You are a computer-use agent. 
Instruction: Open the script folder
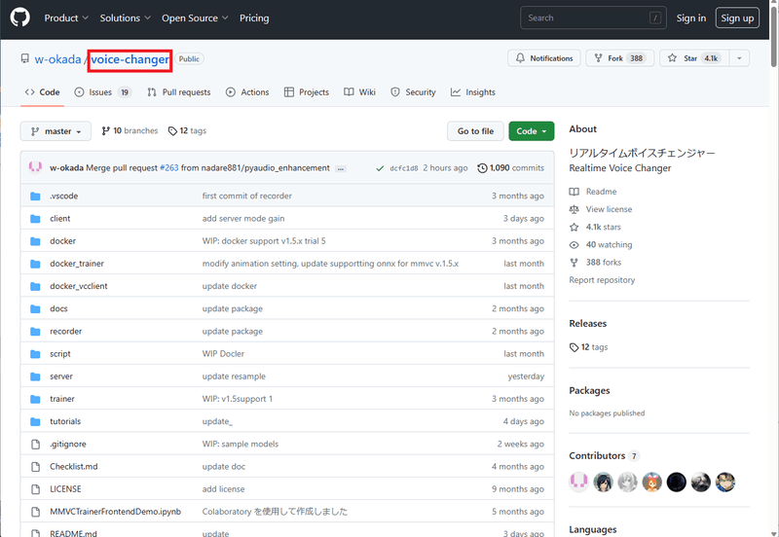[x=60, y=354]
